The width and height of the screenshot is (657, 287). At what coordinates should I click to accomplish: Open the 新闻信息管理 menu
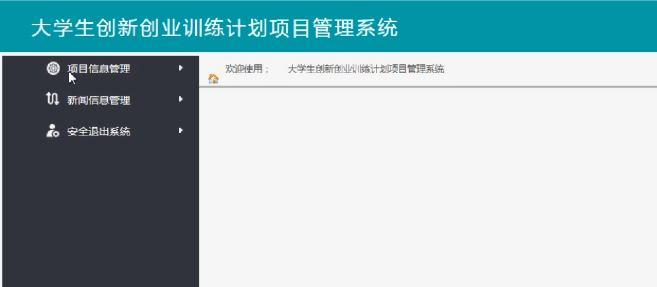tap(99, 100)
